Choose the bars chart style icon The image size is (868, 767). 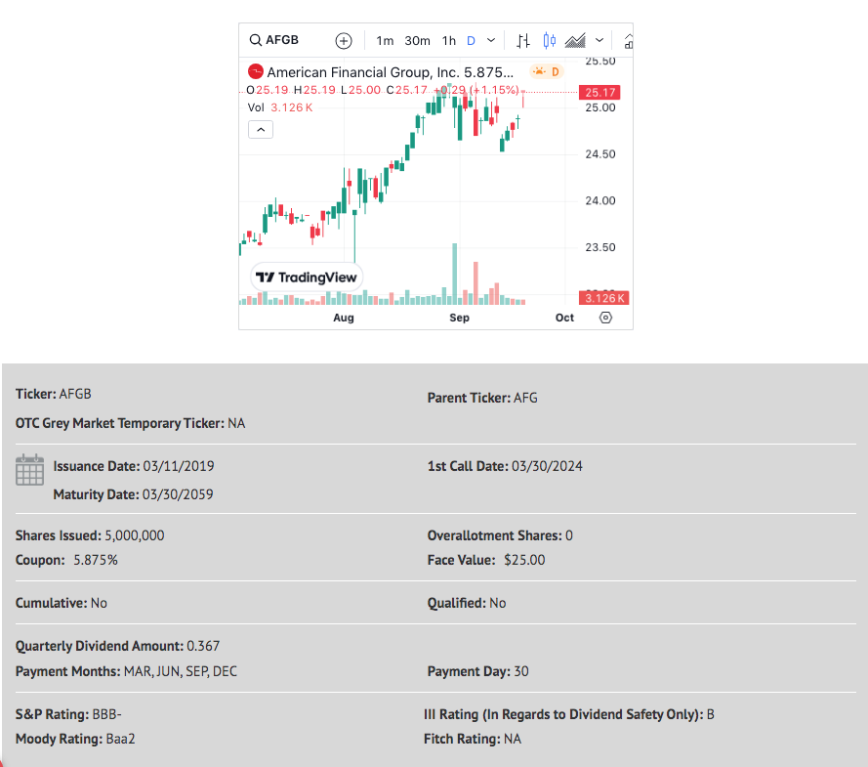pyautogui.click(x=523, y=41)
